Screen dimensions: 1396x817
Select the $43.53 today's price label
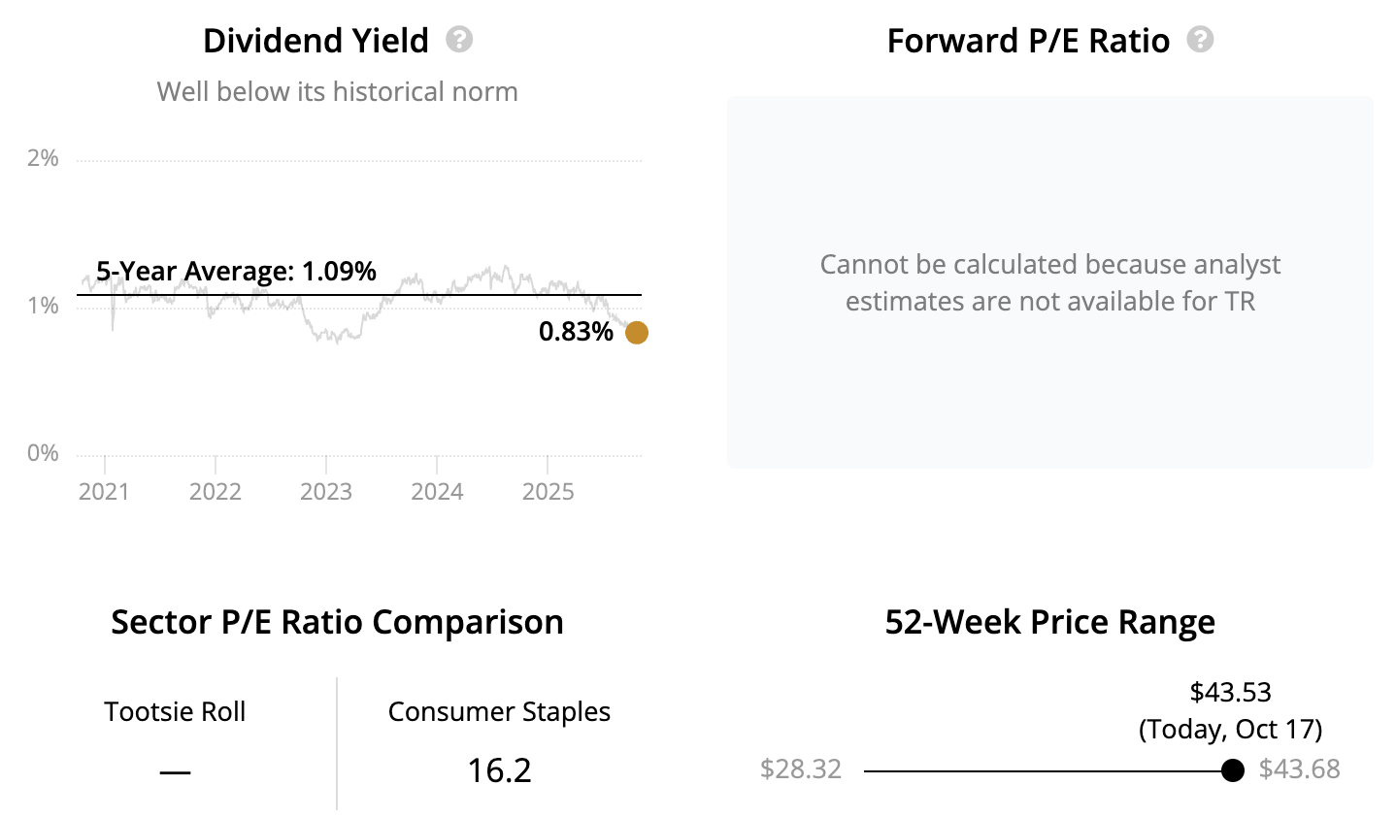pos(1230,692)
